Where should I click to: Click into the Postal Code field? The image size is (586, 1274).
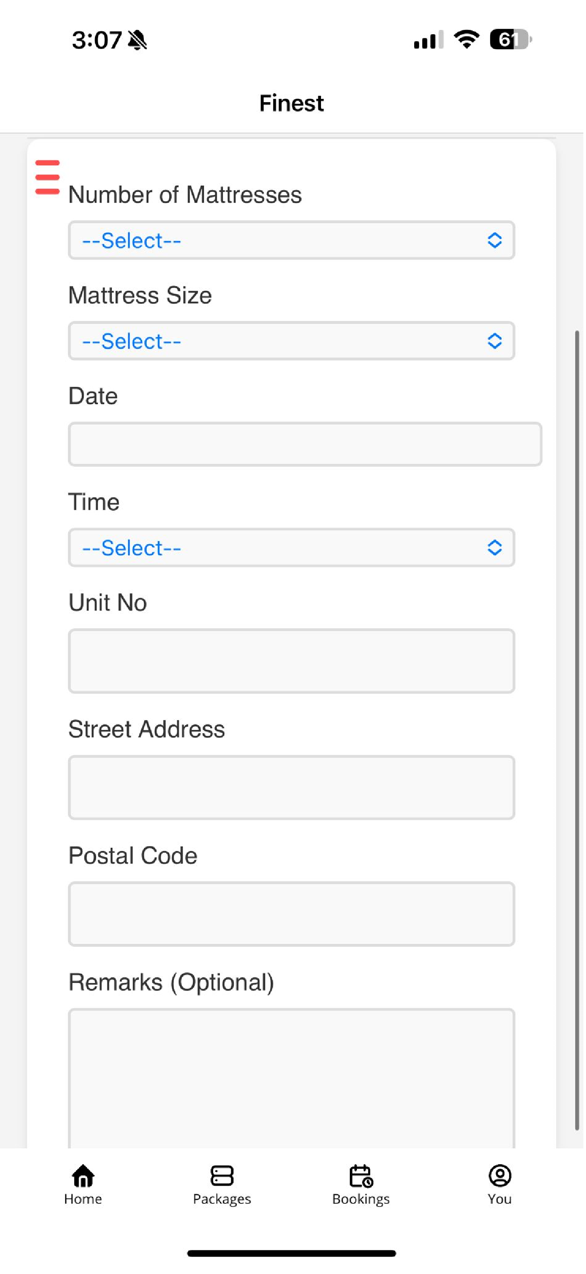click(292, 916)
